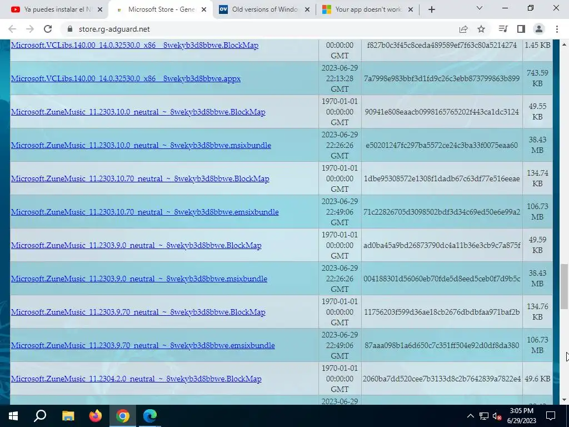Select hash 7a7998e983bbf3d1fd9c26c3ebb873799863b899
The height and width of the screenshot is (427, 569).
(x=442, y=78)
